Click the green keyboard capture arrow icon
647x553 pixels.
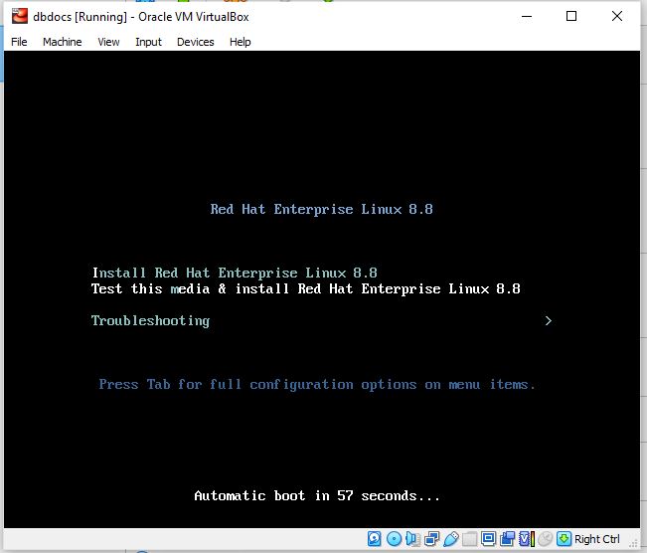click(x=564, y=539)
